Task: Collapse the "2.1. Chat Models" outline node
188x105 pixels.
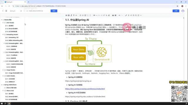Action: pyautogui.click(x=3, y=23)
